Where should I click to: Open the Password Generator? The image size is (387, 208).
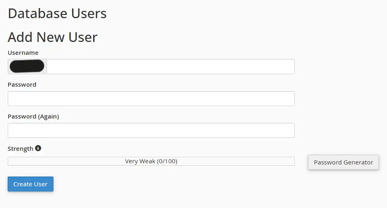pos(343,162)
